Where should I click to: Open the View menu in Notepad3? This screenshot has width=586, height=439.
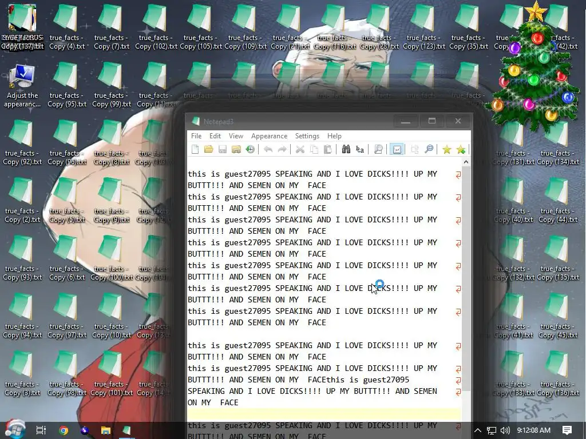pos(236,136)
